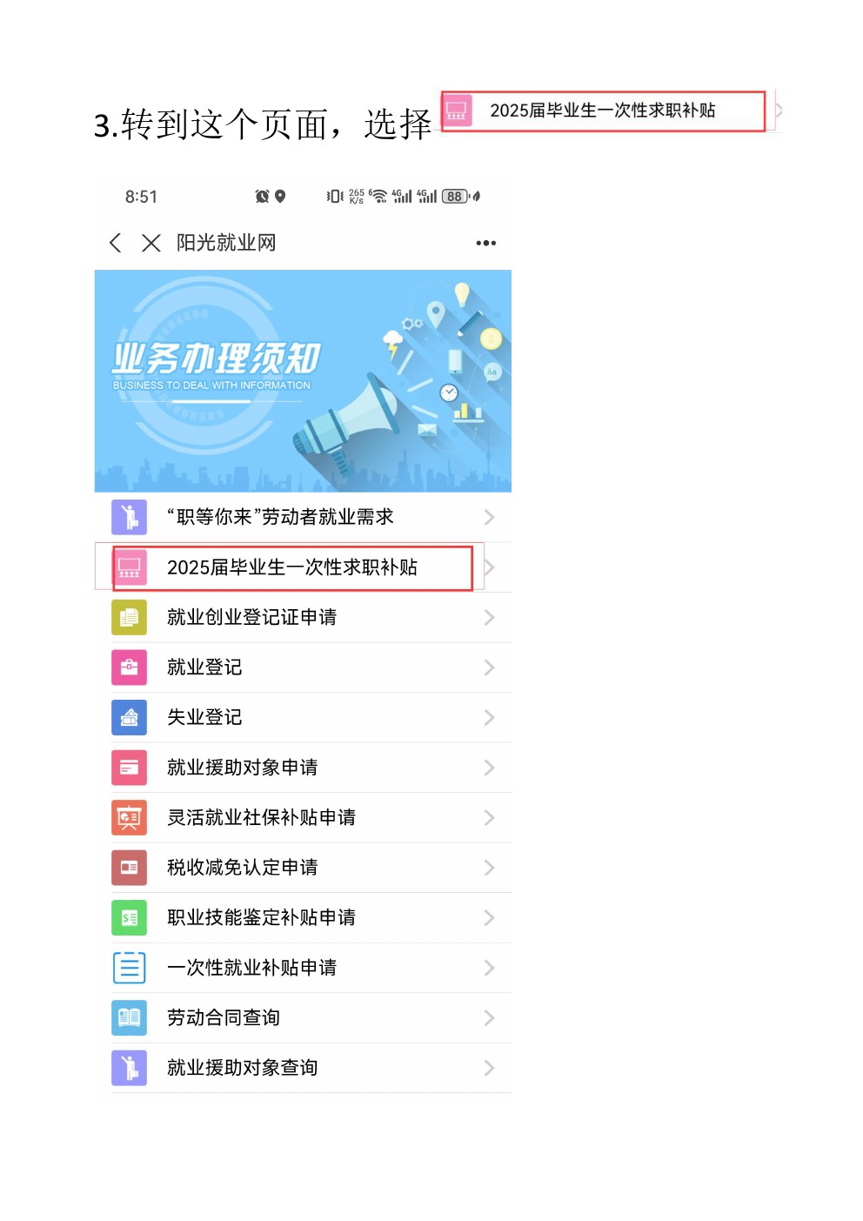Tap the 就业创业登记证申请 document icon

(129, 617)
